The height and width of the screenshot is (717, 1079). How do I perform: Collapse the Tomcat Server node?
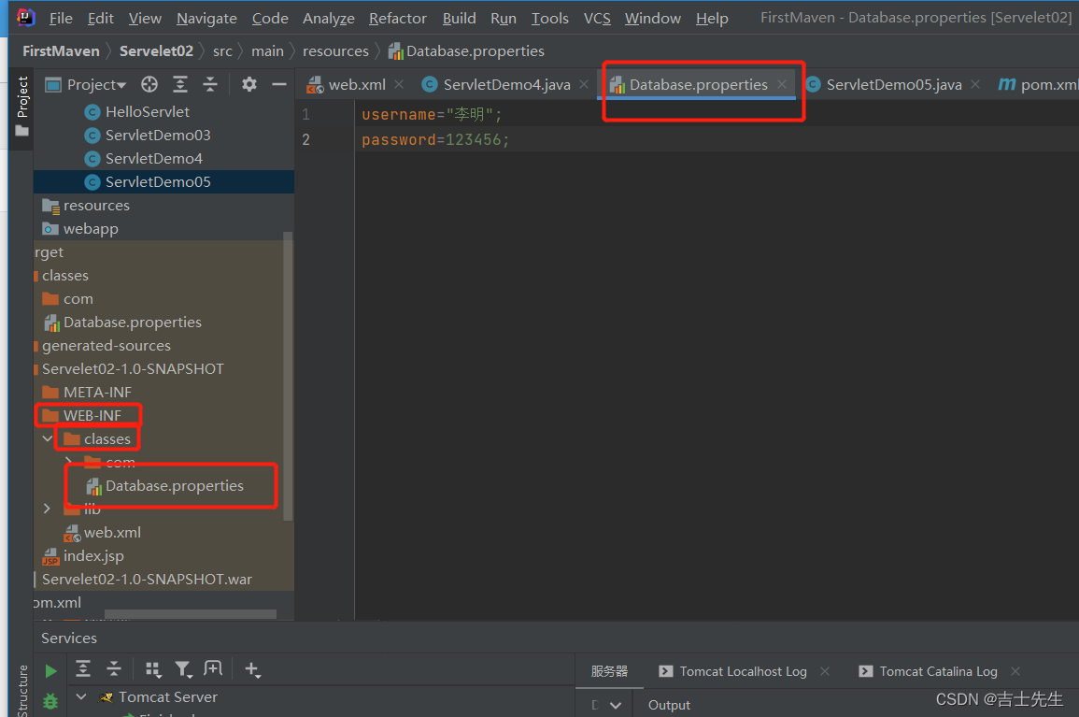pos(81,697)
